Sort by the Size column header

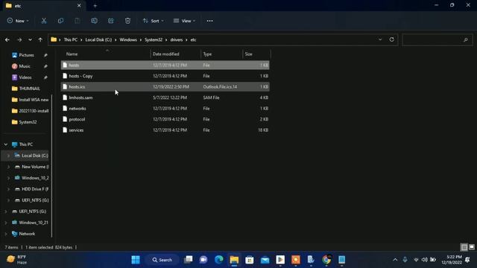(x=248, y=54)
